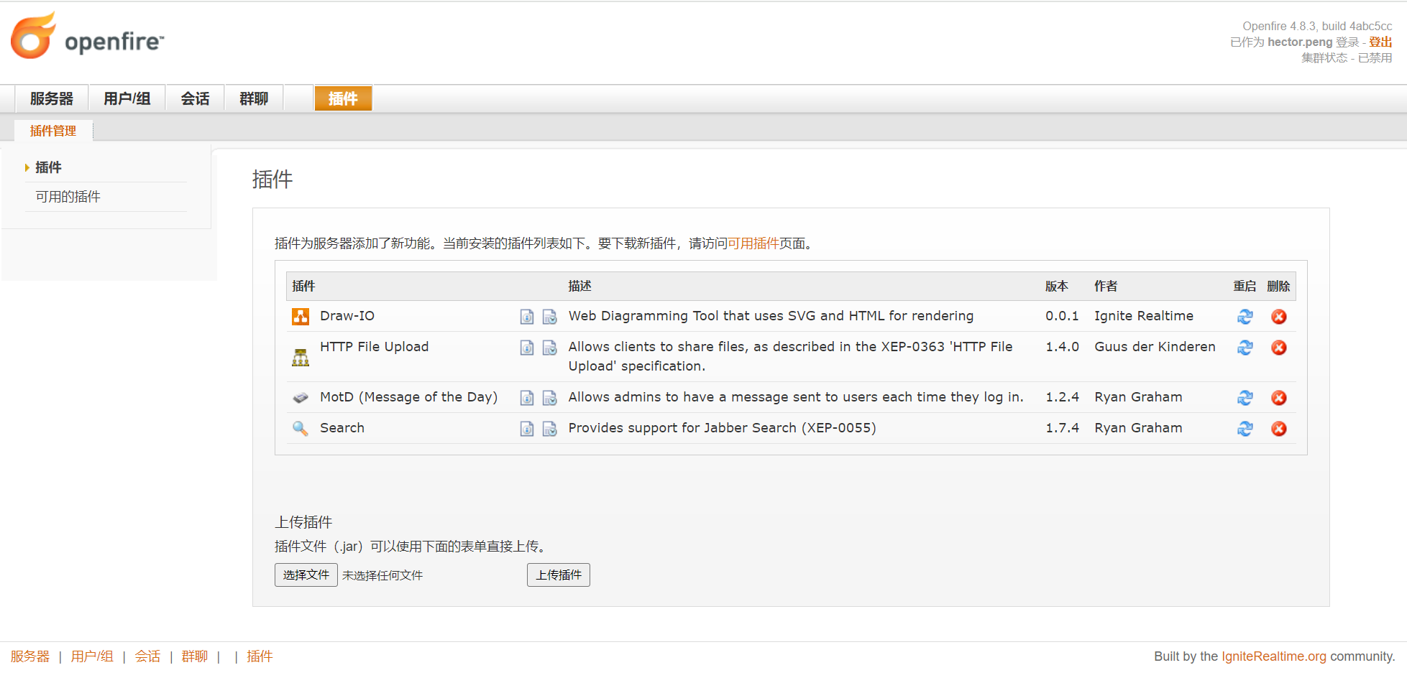Viewport: 1407px width, 683px height.
Task: Click the MotD plugin icon
Action: pos(301,397)
